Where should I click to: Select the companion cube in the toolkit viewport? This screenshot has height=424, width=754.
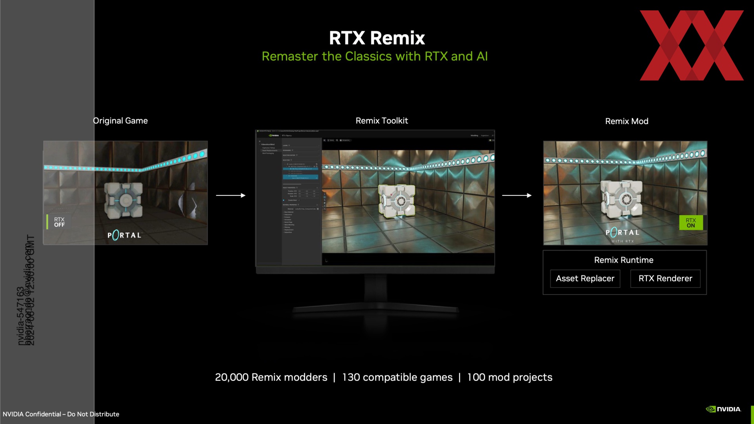[397, 201]
